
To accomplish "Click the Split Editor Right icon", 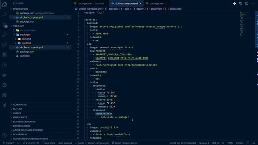I will coord(247,3).
